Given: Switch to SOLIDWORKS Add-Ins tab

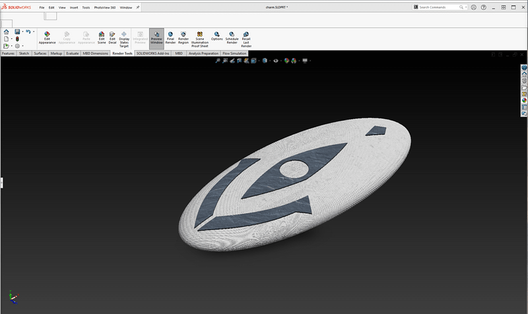Looking at the screenshot, I should [153, 53].
